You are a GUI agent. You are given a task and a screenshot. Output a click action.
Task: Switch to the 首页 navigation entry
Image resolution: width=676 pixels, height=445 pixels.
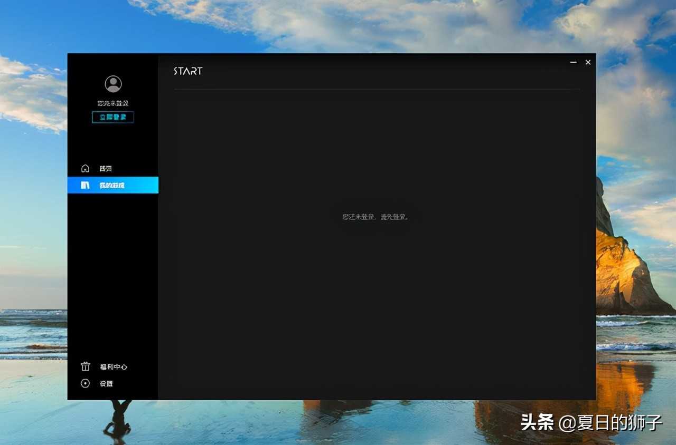pyautogui.click(x=105, y=168)
